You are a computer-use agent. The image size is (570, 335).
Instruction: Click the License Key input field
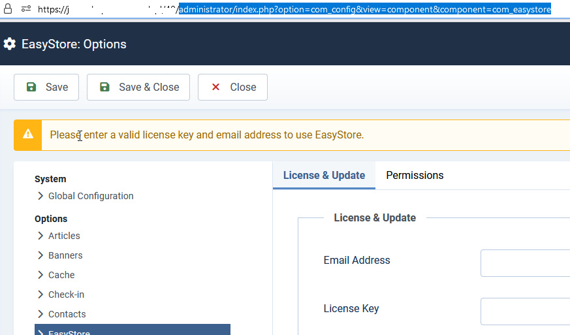pos(525,311)
